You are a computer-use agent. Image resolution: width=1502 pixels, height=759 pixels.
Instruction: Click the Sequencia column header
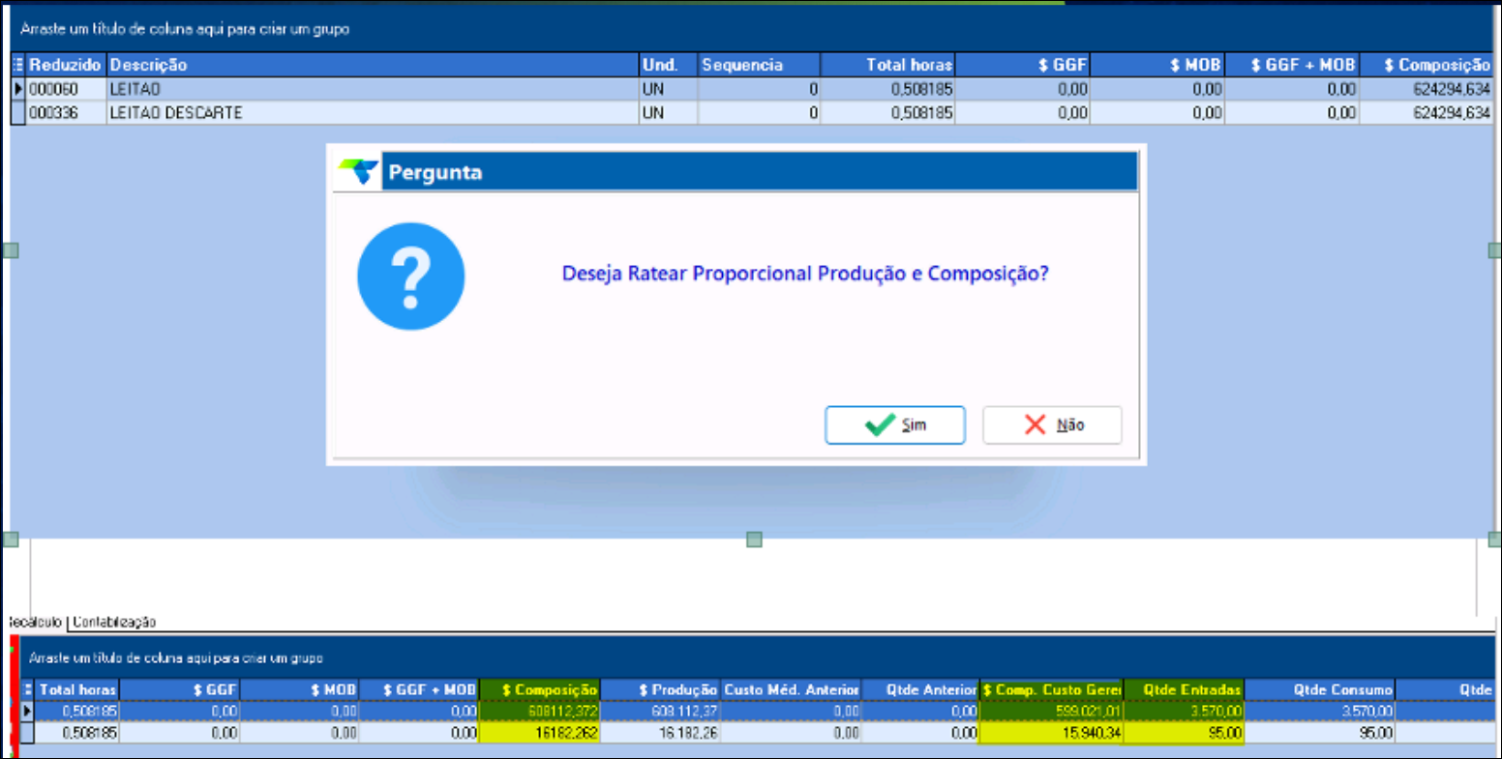[758, 65]
